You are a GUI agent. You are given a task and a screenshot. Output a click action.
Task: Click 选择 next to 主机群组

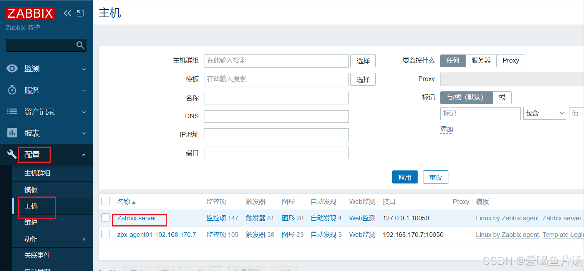click(363, 61)
